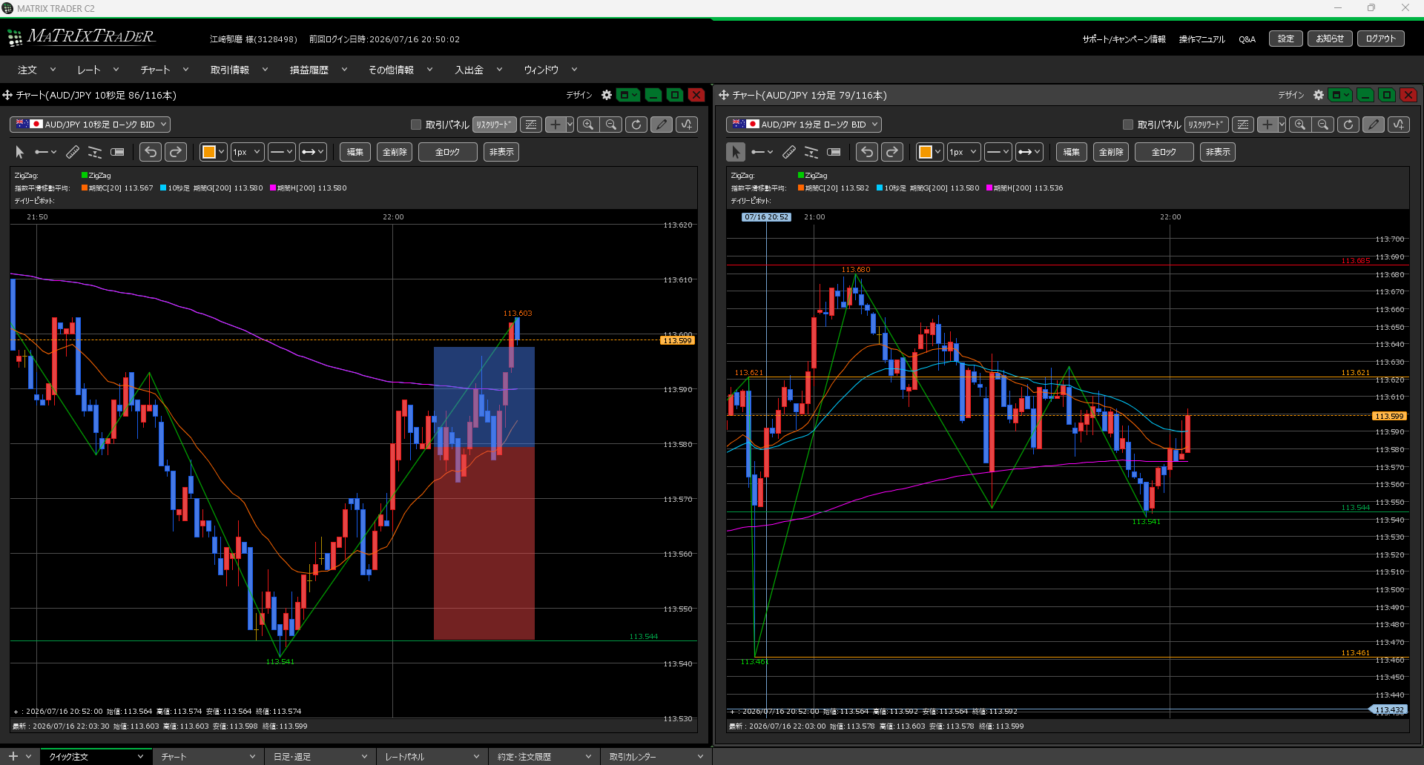Image resolution: width=1424 pixels, height=765 pixels.
Task: Pick orange drawing color in 10秒足 chart
Action: point(209,152)
